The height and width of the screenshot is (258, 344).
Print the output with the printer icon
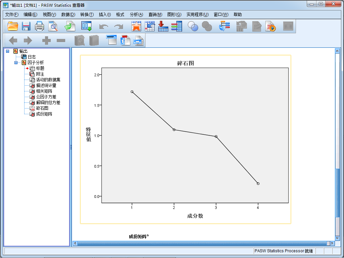(40, 26)
